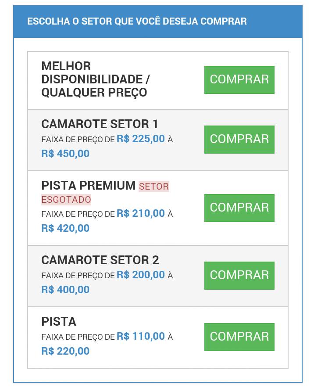Click the R$ 110,00 price
The width and height of the screenshot is (314, 388).
tap(141, 336)
